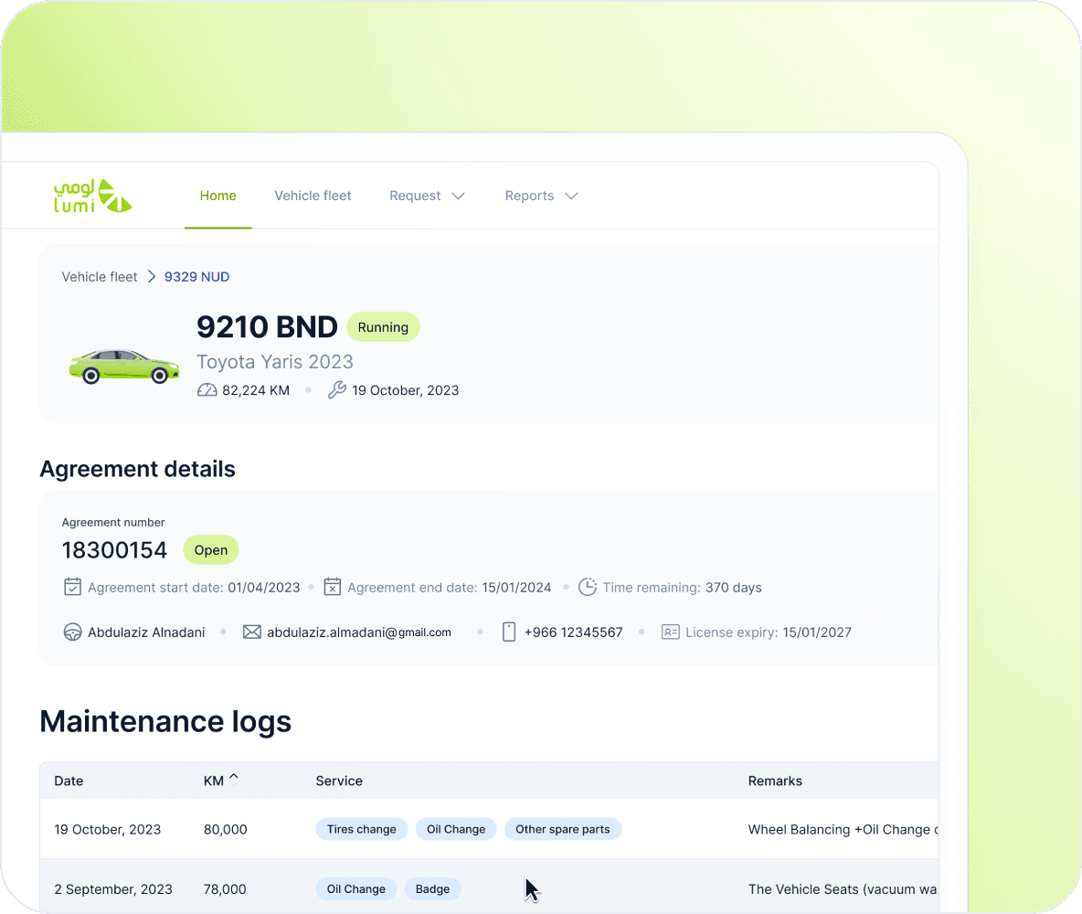Image resolution: width=1082 pixels, height=914 pixels.
Task: Click the green car thumbnail image
Action: click(x=124, y=366)
